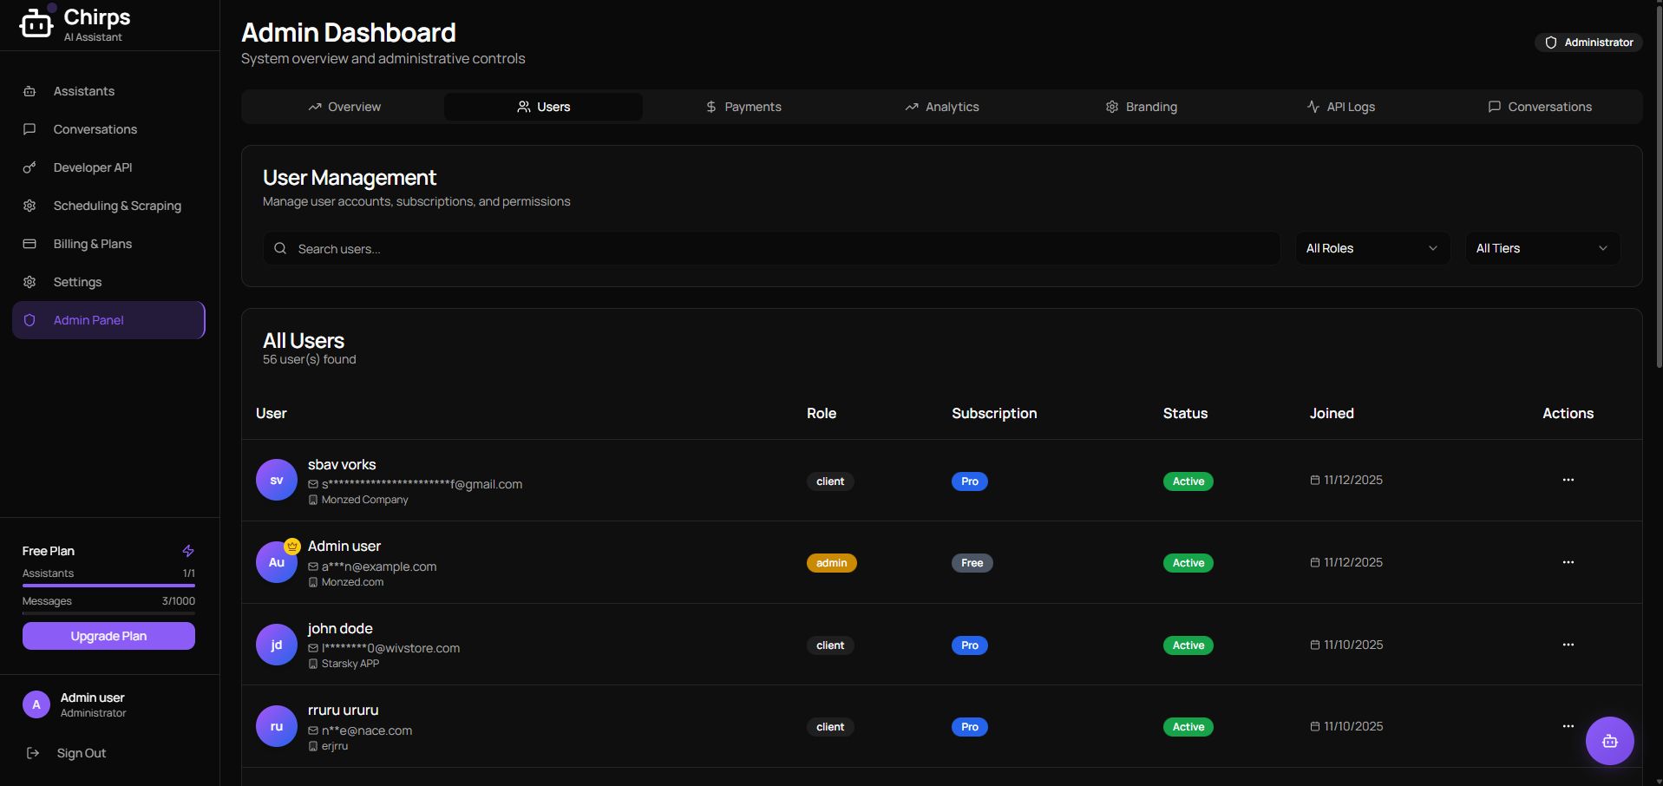This screenshot has height=786, width=1663.
Task: Open actions menu for john dode
Action: 1568,645
